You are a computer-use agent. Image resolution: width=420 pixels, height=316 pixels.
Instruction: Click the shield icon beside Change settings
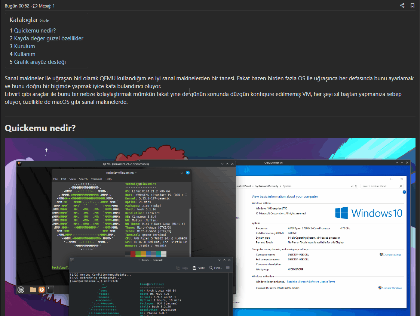(x=381, y=254)
